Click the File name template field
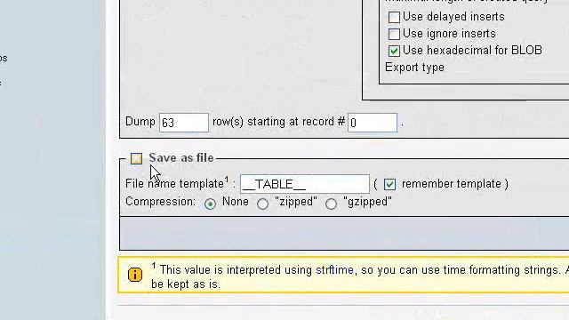The height and width of the screenshot is (320, 569). [305, 184]
